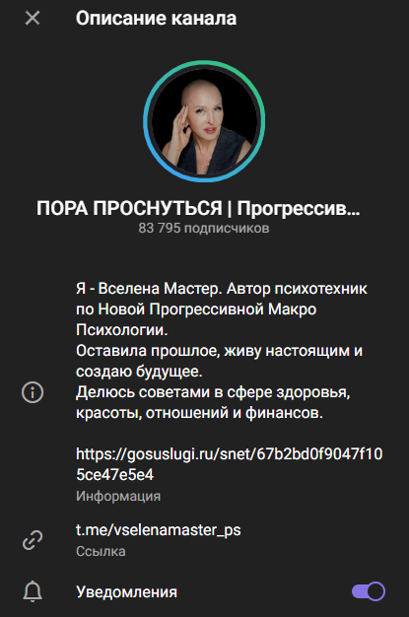
Task: Click the Оставила прошлое sentence
Action: click(x=219, y=351)
